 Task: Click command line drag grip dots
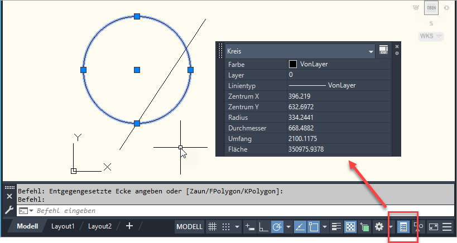pyautogui.click(x=9, y=187)
